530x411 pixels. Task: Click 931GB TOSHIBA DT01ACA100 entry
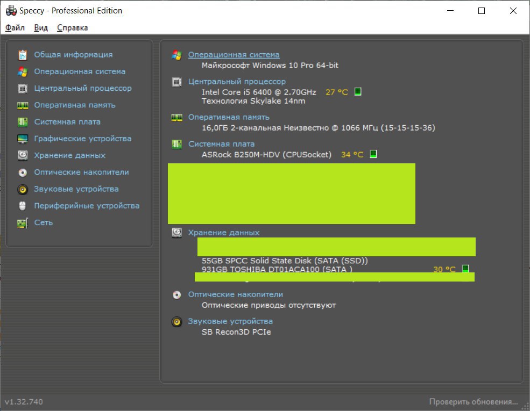pyautogui.click(x=277, y=269)
